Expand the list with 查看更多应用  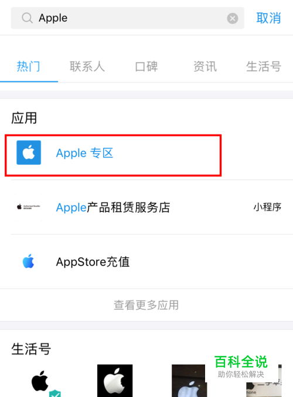pyautogui.click(x=146, y=305)
